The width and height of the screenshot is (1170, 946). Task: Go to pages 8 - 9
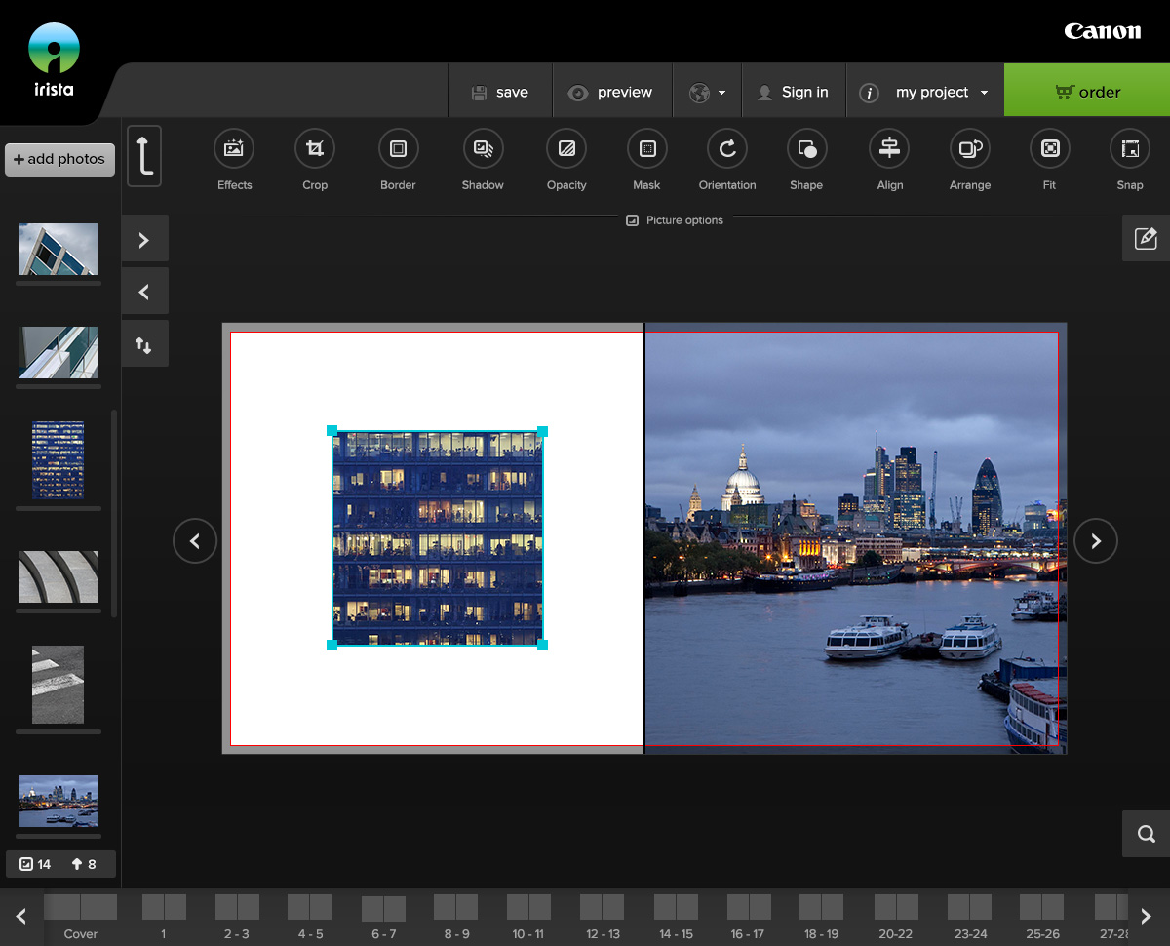[455, 917]
